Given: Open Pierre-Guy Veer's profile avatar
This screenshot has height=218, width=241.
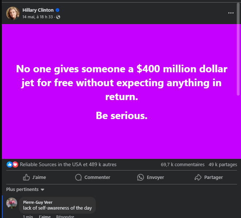Looking at the screenshot, I should [x=12, y=203].
